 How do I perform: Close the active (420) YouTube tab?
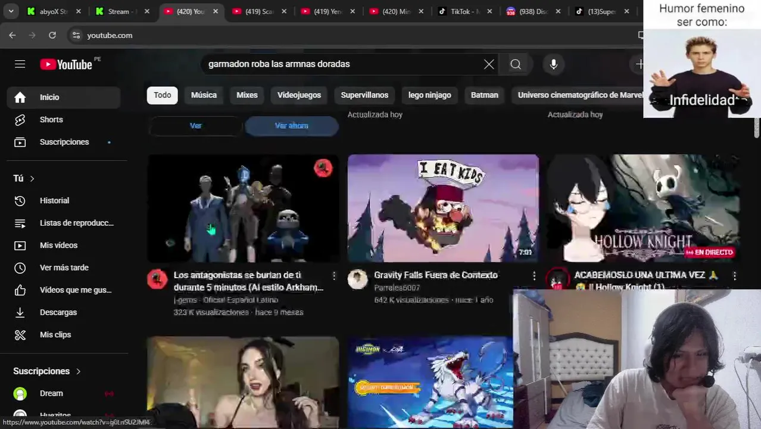click(x=216, y=11)
